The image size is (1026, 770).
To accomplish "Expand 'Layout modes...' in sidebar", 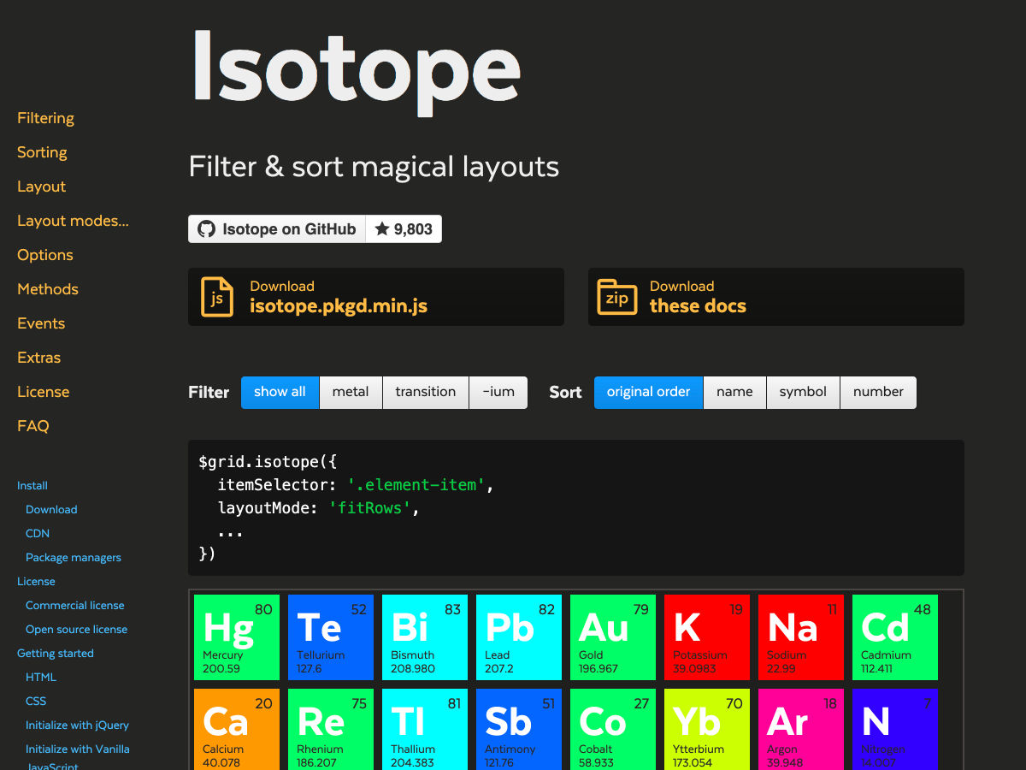I will click(73, 221).
